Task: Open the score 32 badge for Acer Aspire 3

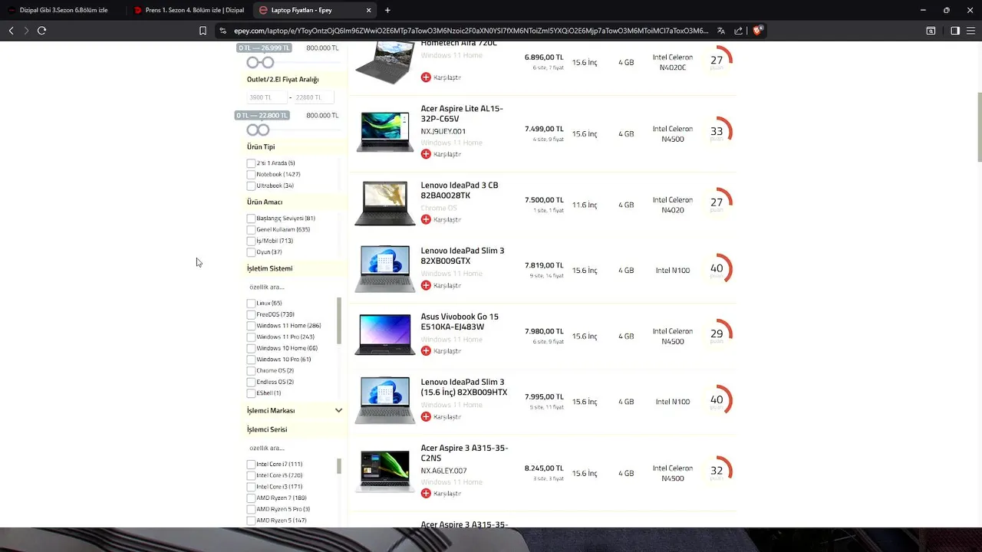Action: pos(717,472)
